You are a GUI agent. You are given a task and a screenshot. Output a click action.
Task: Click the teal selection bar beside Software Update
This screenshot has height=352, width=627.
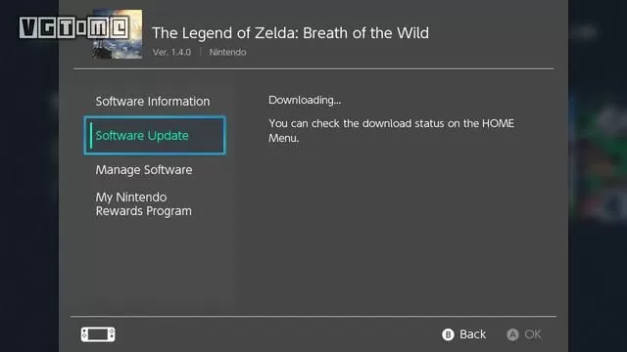[x=91, y=136]
